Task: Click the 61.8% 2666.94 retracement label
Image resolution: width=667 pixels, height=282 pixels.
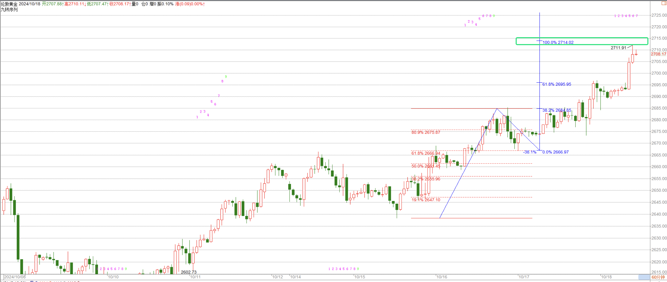Action: (x=426, y=153)
